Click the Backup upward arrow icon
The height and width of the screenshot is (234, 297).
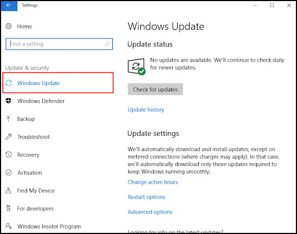click(x=8, y=119)
